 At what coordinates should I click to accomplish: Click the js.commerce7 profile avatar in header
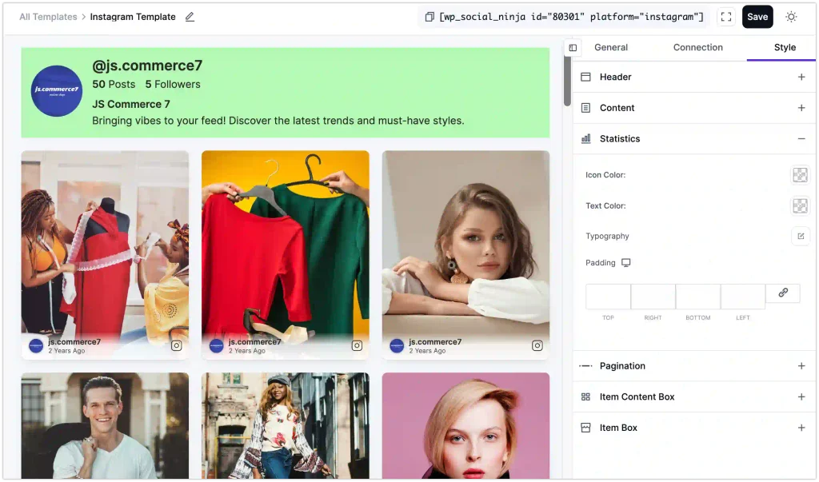[x=57, y=91]
